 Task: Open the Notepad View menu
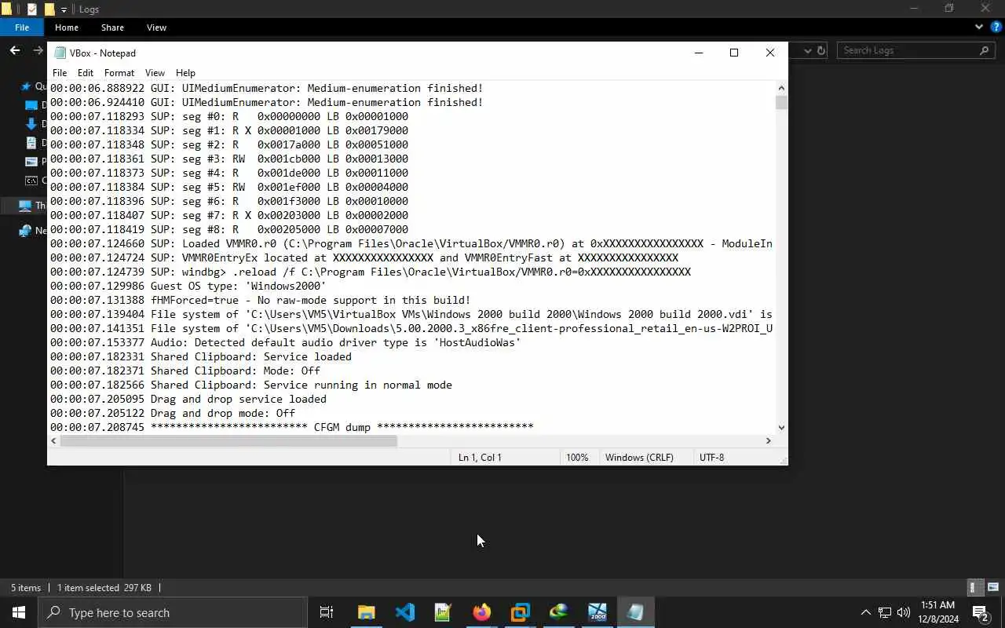(x=155, y=73)
